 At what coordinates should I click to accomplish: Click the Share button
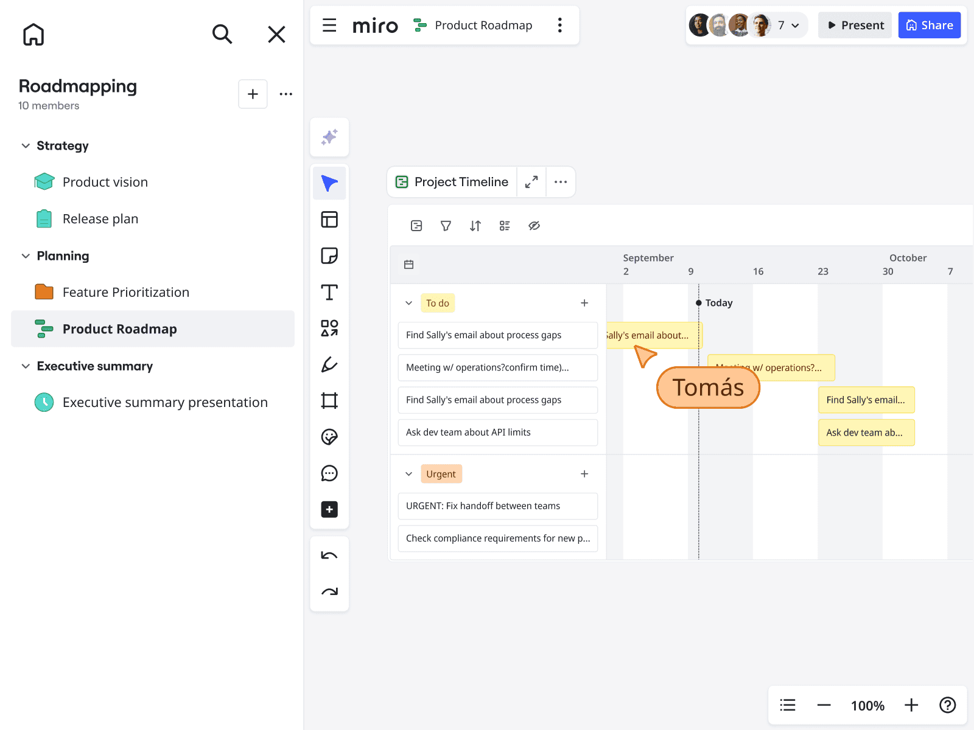(929, 25)
